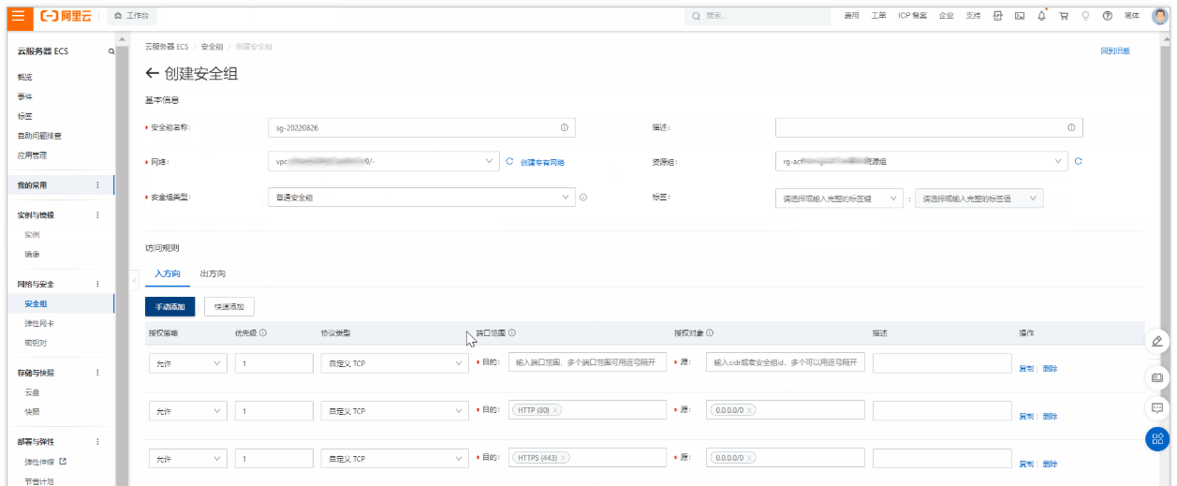Click 安全组 breadcrumb link
1177x486 pixels.
coord(213,46)
